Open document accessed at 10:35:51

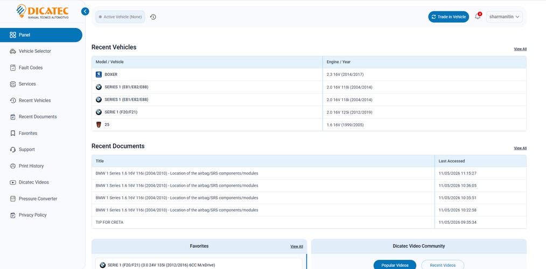click(x=309, y=197)
